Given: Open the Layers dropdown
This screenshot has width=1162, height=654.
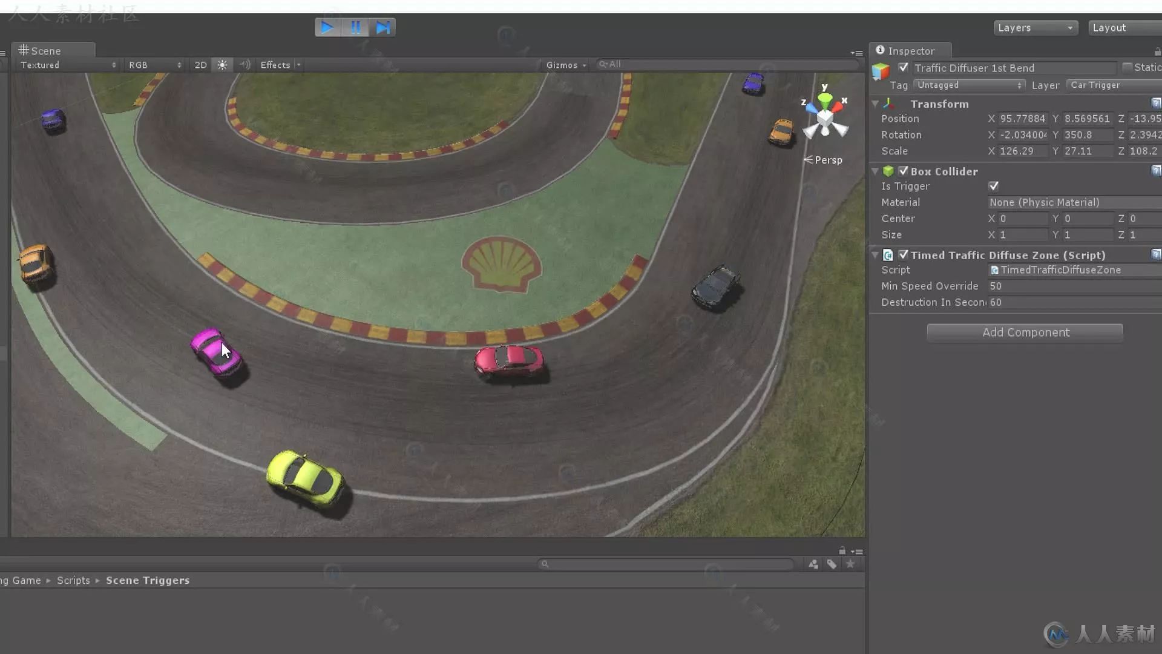Looking at the screenshot, I should [1036, 28].
